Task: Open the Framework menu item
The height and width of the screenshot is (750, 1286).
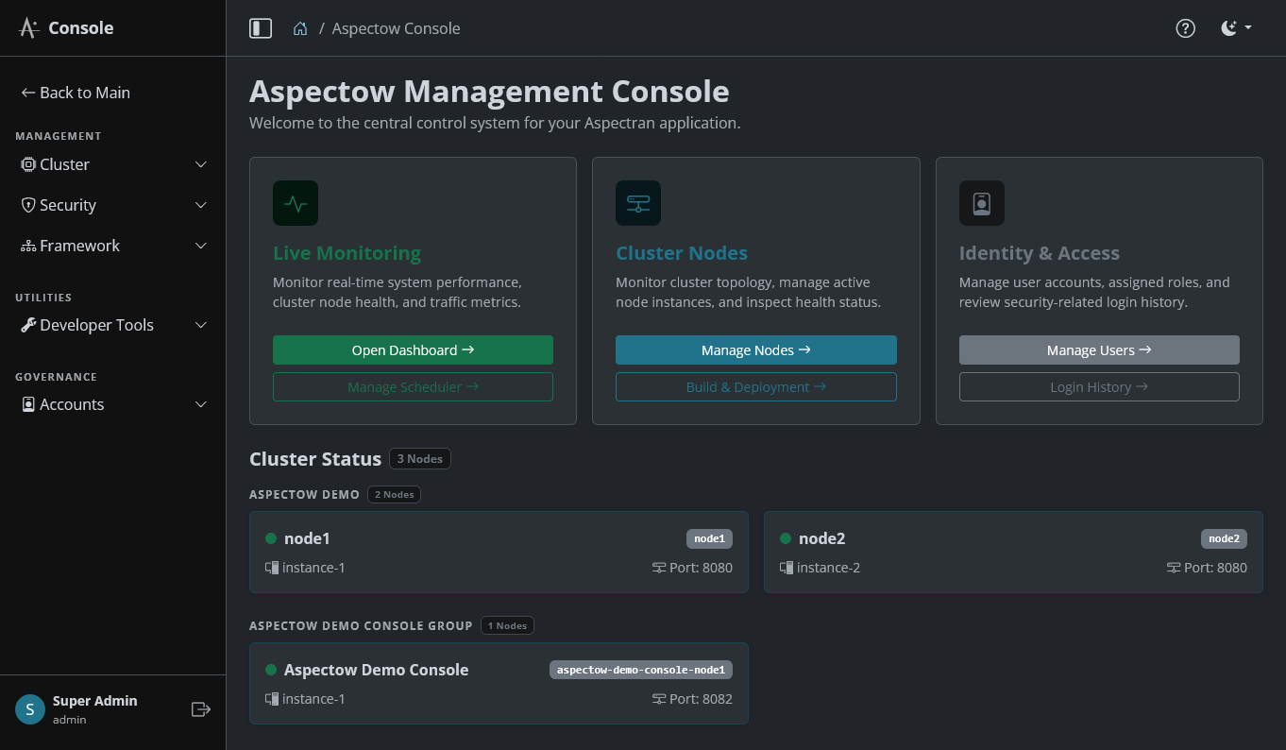Action: (x=113, y=246)
